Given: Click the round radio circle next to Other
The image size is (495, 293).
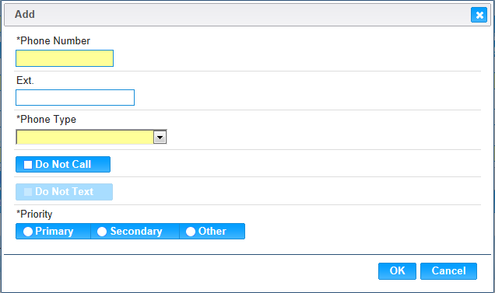Looking at the screenshot, I should coord(191,232).
